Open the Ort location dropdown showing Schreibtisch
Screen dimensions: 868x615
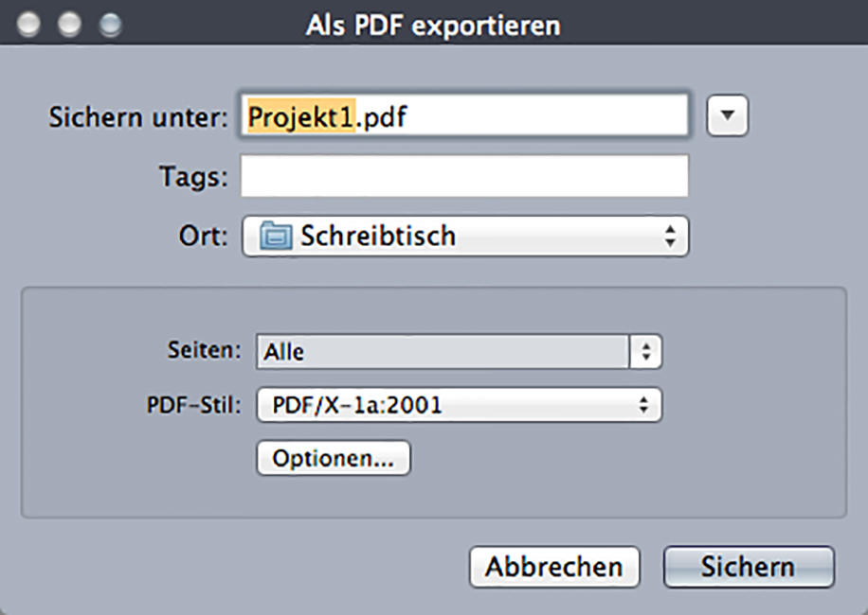464,236
